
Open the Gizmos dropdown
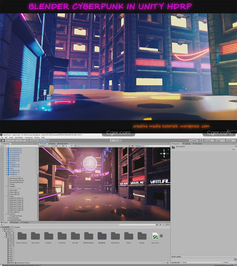[139, 146]
